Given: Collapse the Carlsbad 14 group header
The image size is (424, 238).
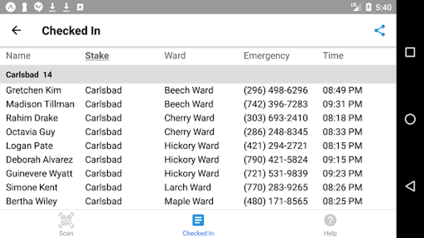Looking at the screenshot, I should tap(29, 75).
